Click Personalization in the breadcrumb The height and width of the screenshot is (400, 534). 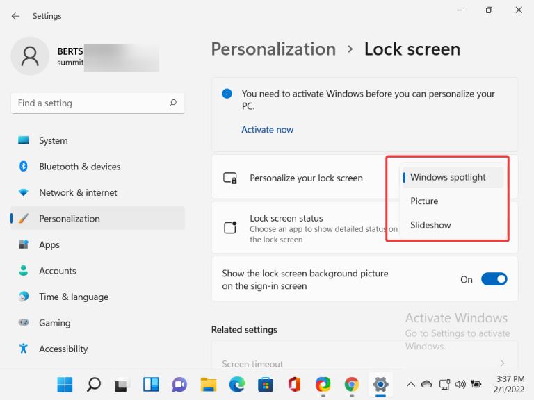pyautogui.click(x=273, y=49)
